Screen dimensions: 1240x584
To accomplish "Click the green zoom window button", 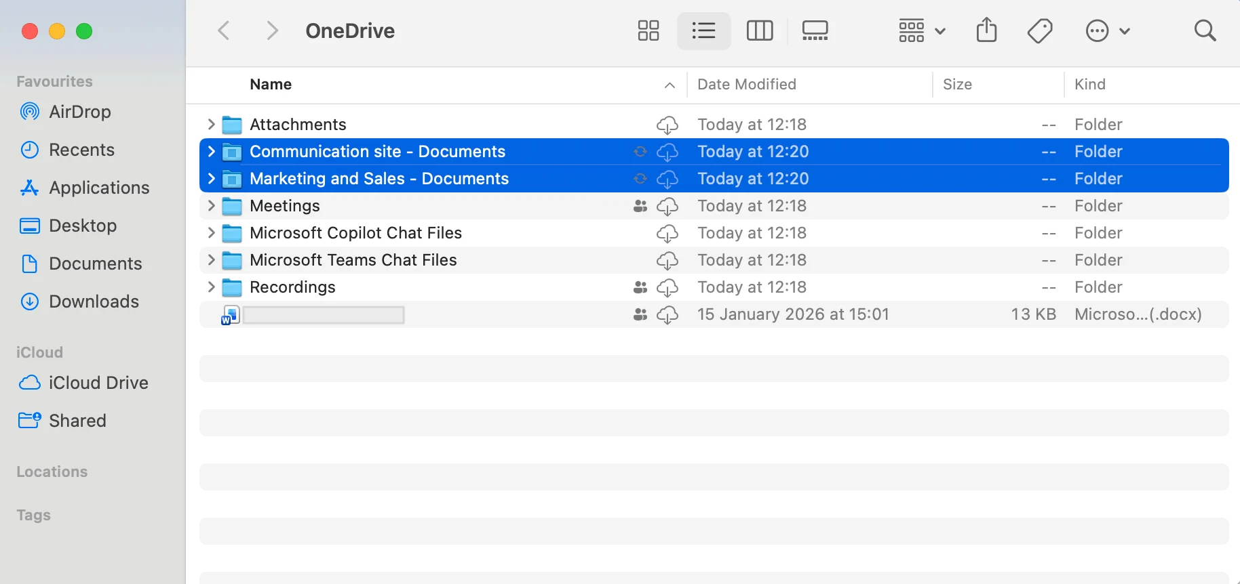I will (x=84, y=31).
